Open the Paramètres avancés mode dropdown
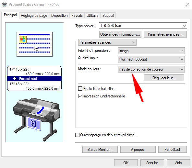 (x=107, y=42)
